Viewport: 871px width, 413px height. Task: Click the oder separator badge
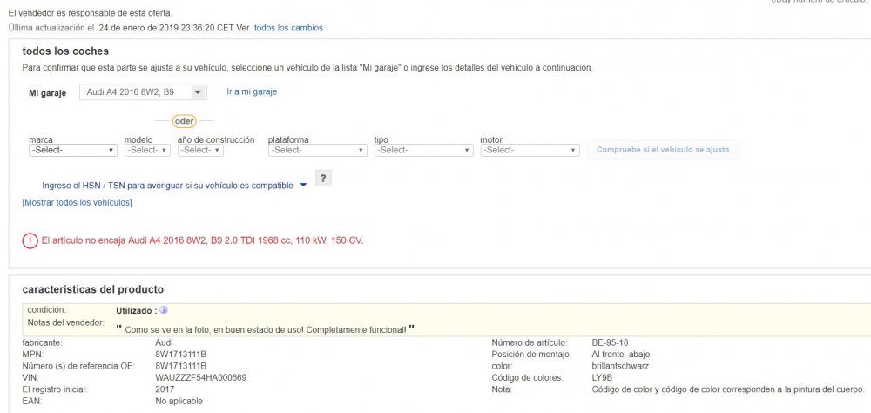point(184,121)
